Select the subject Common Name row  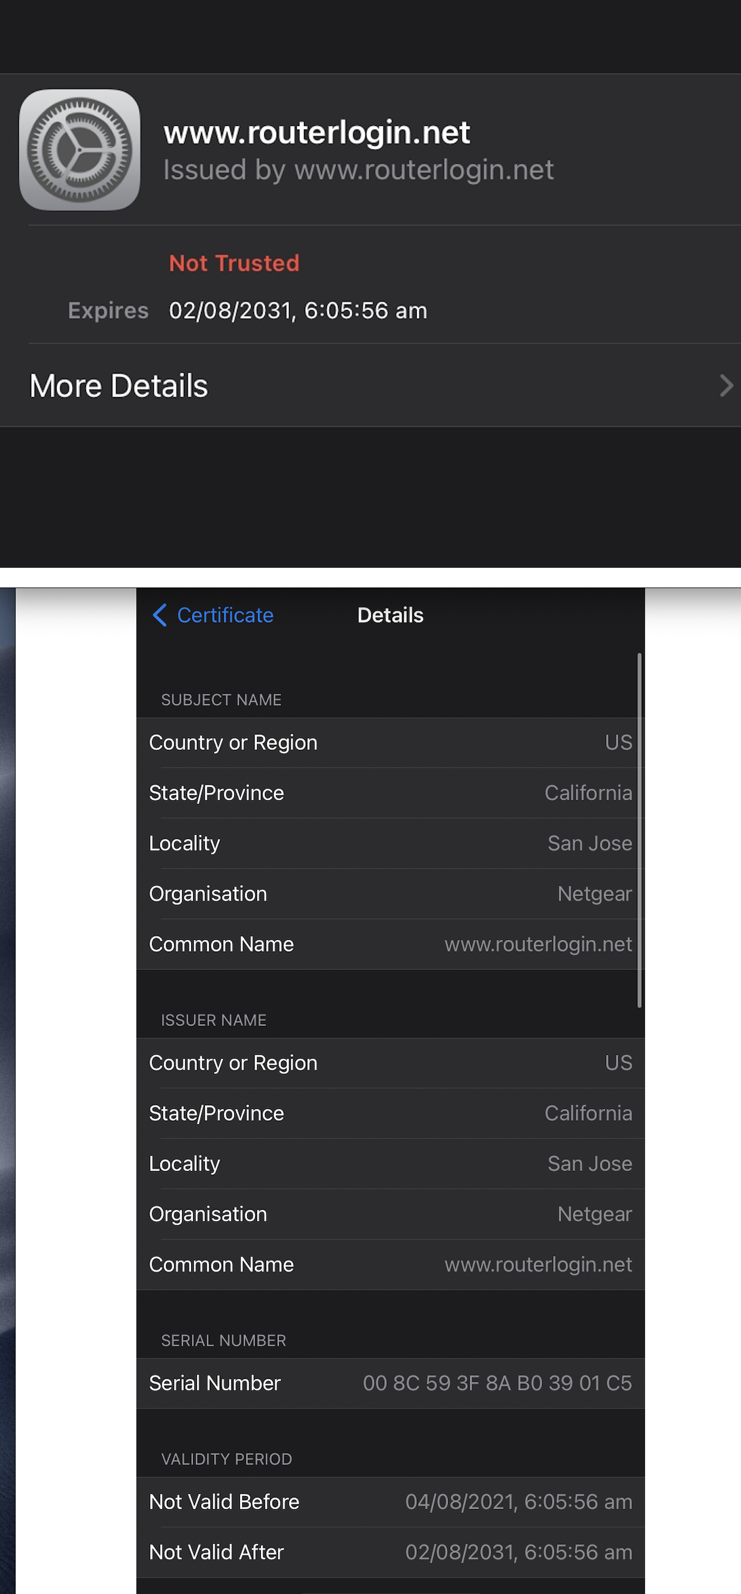coord(390,944)
